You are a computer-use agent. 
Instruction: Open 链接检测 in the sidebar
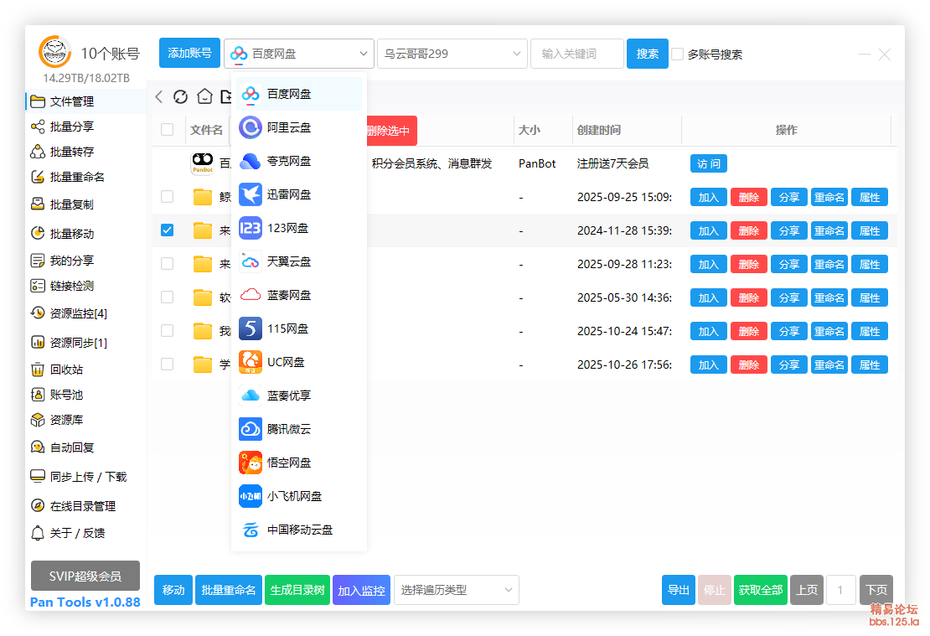point(86,286)
